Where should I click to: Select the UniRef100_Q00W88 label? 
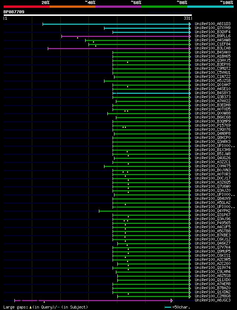pyautogui.click(x=213, y=113)
